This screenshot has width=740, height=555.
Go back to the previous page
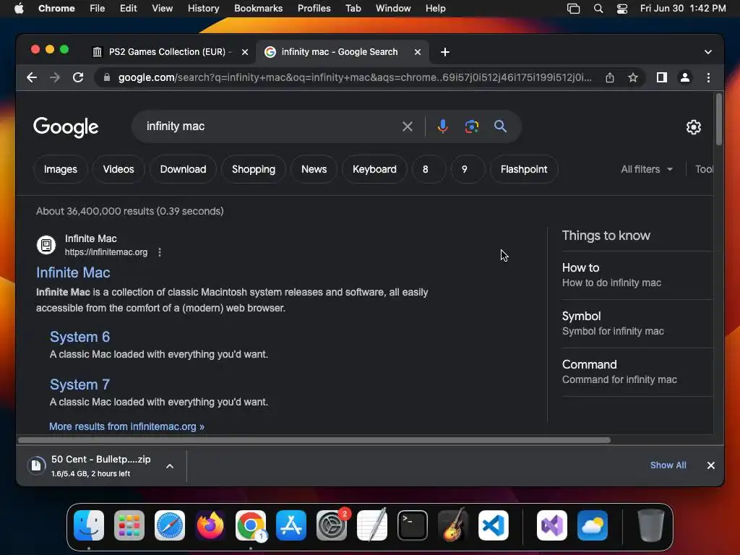pos(32,77)
